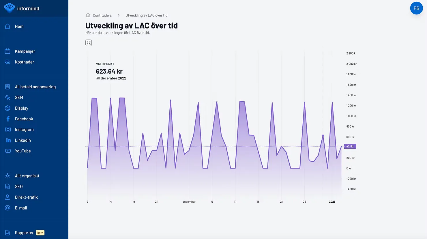The height and width of the screenshot is (239, 427).
Task: Click the informind logo icon
Action: [10, 8]
